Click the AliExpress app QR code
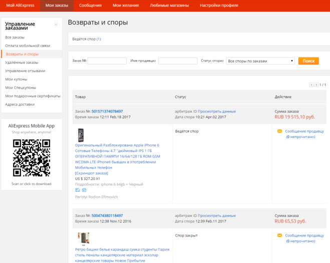Viewport: 330px width, 263px height. click(32, 158)
